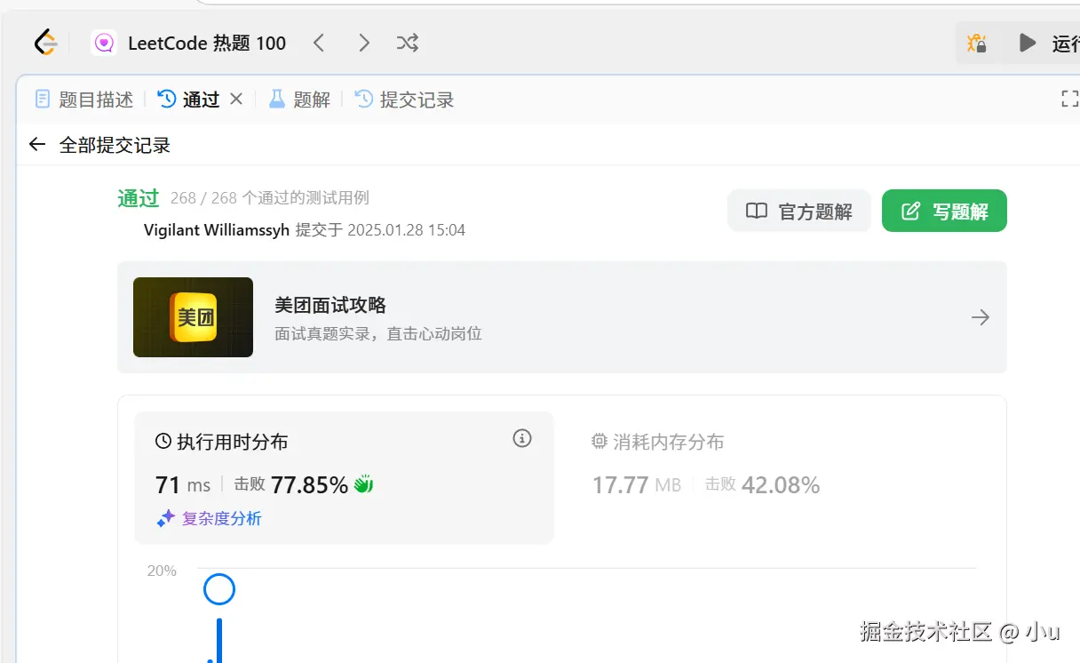Click the document icon on 题目描述 tab

coord(43,99)
